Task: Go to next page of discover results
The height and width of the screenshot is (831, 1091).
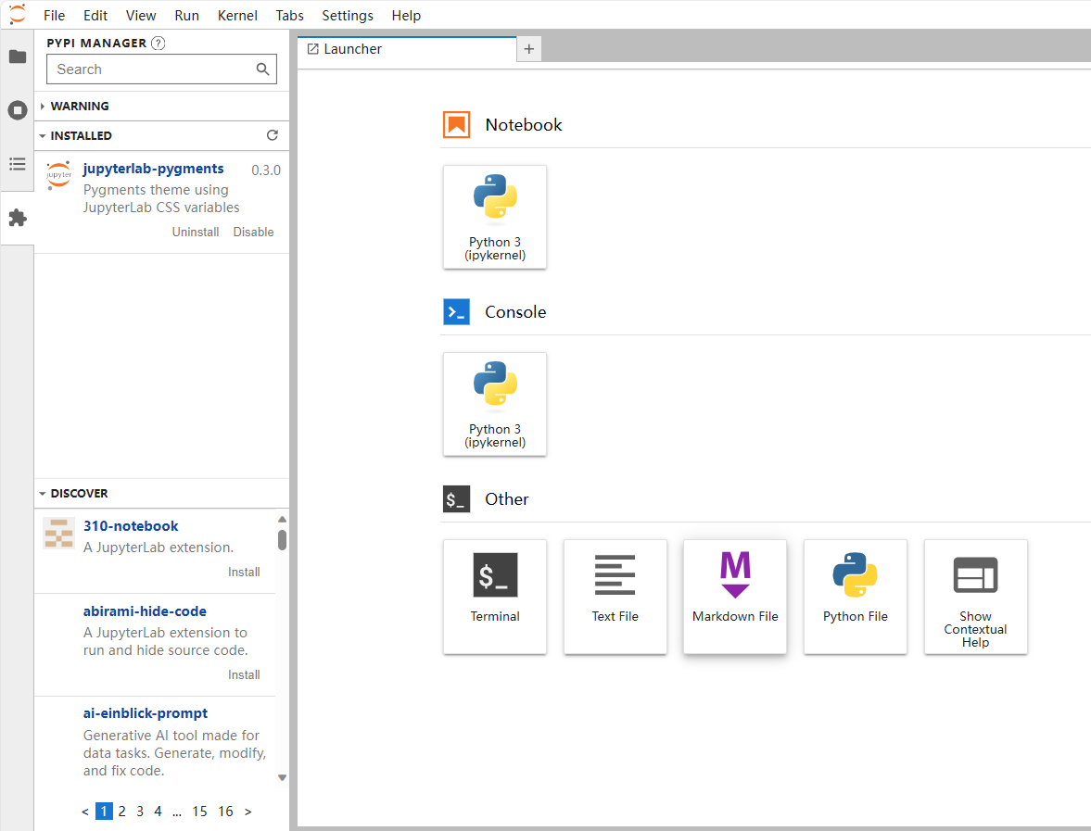Action: (x=247, y=812)
